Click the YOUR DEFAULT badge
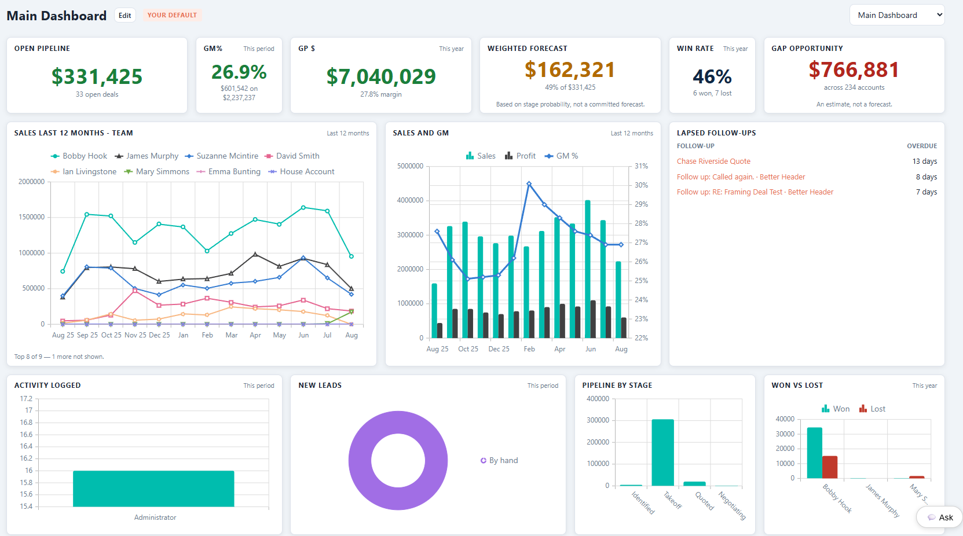Image resolution: width=963 pixels, height=536 pixels. click(x=172, y=15)
